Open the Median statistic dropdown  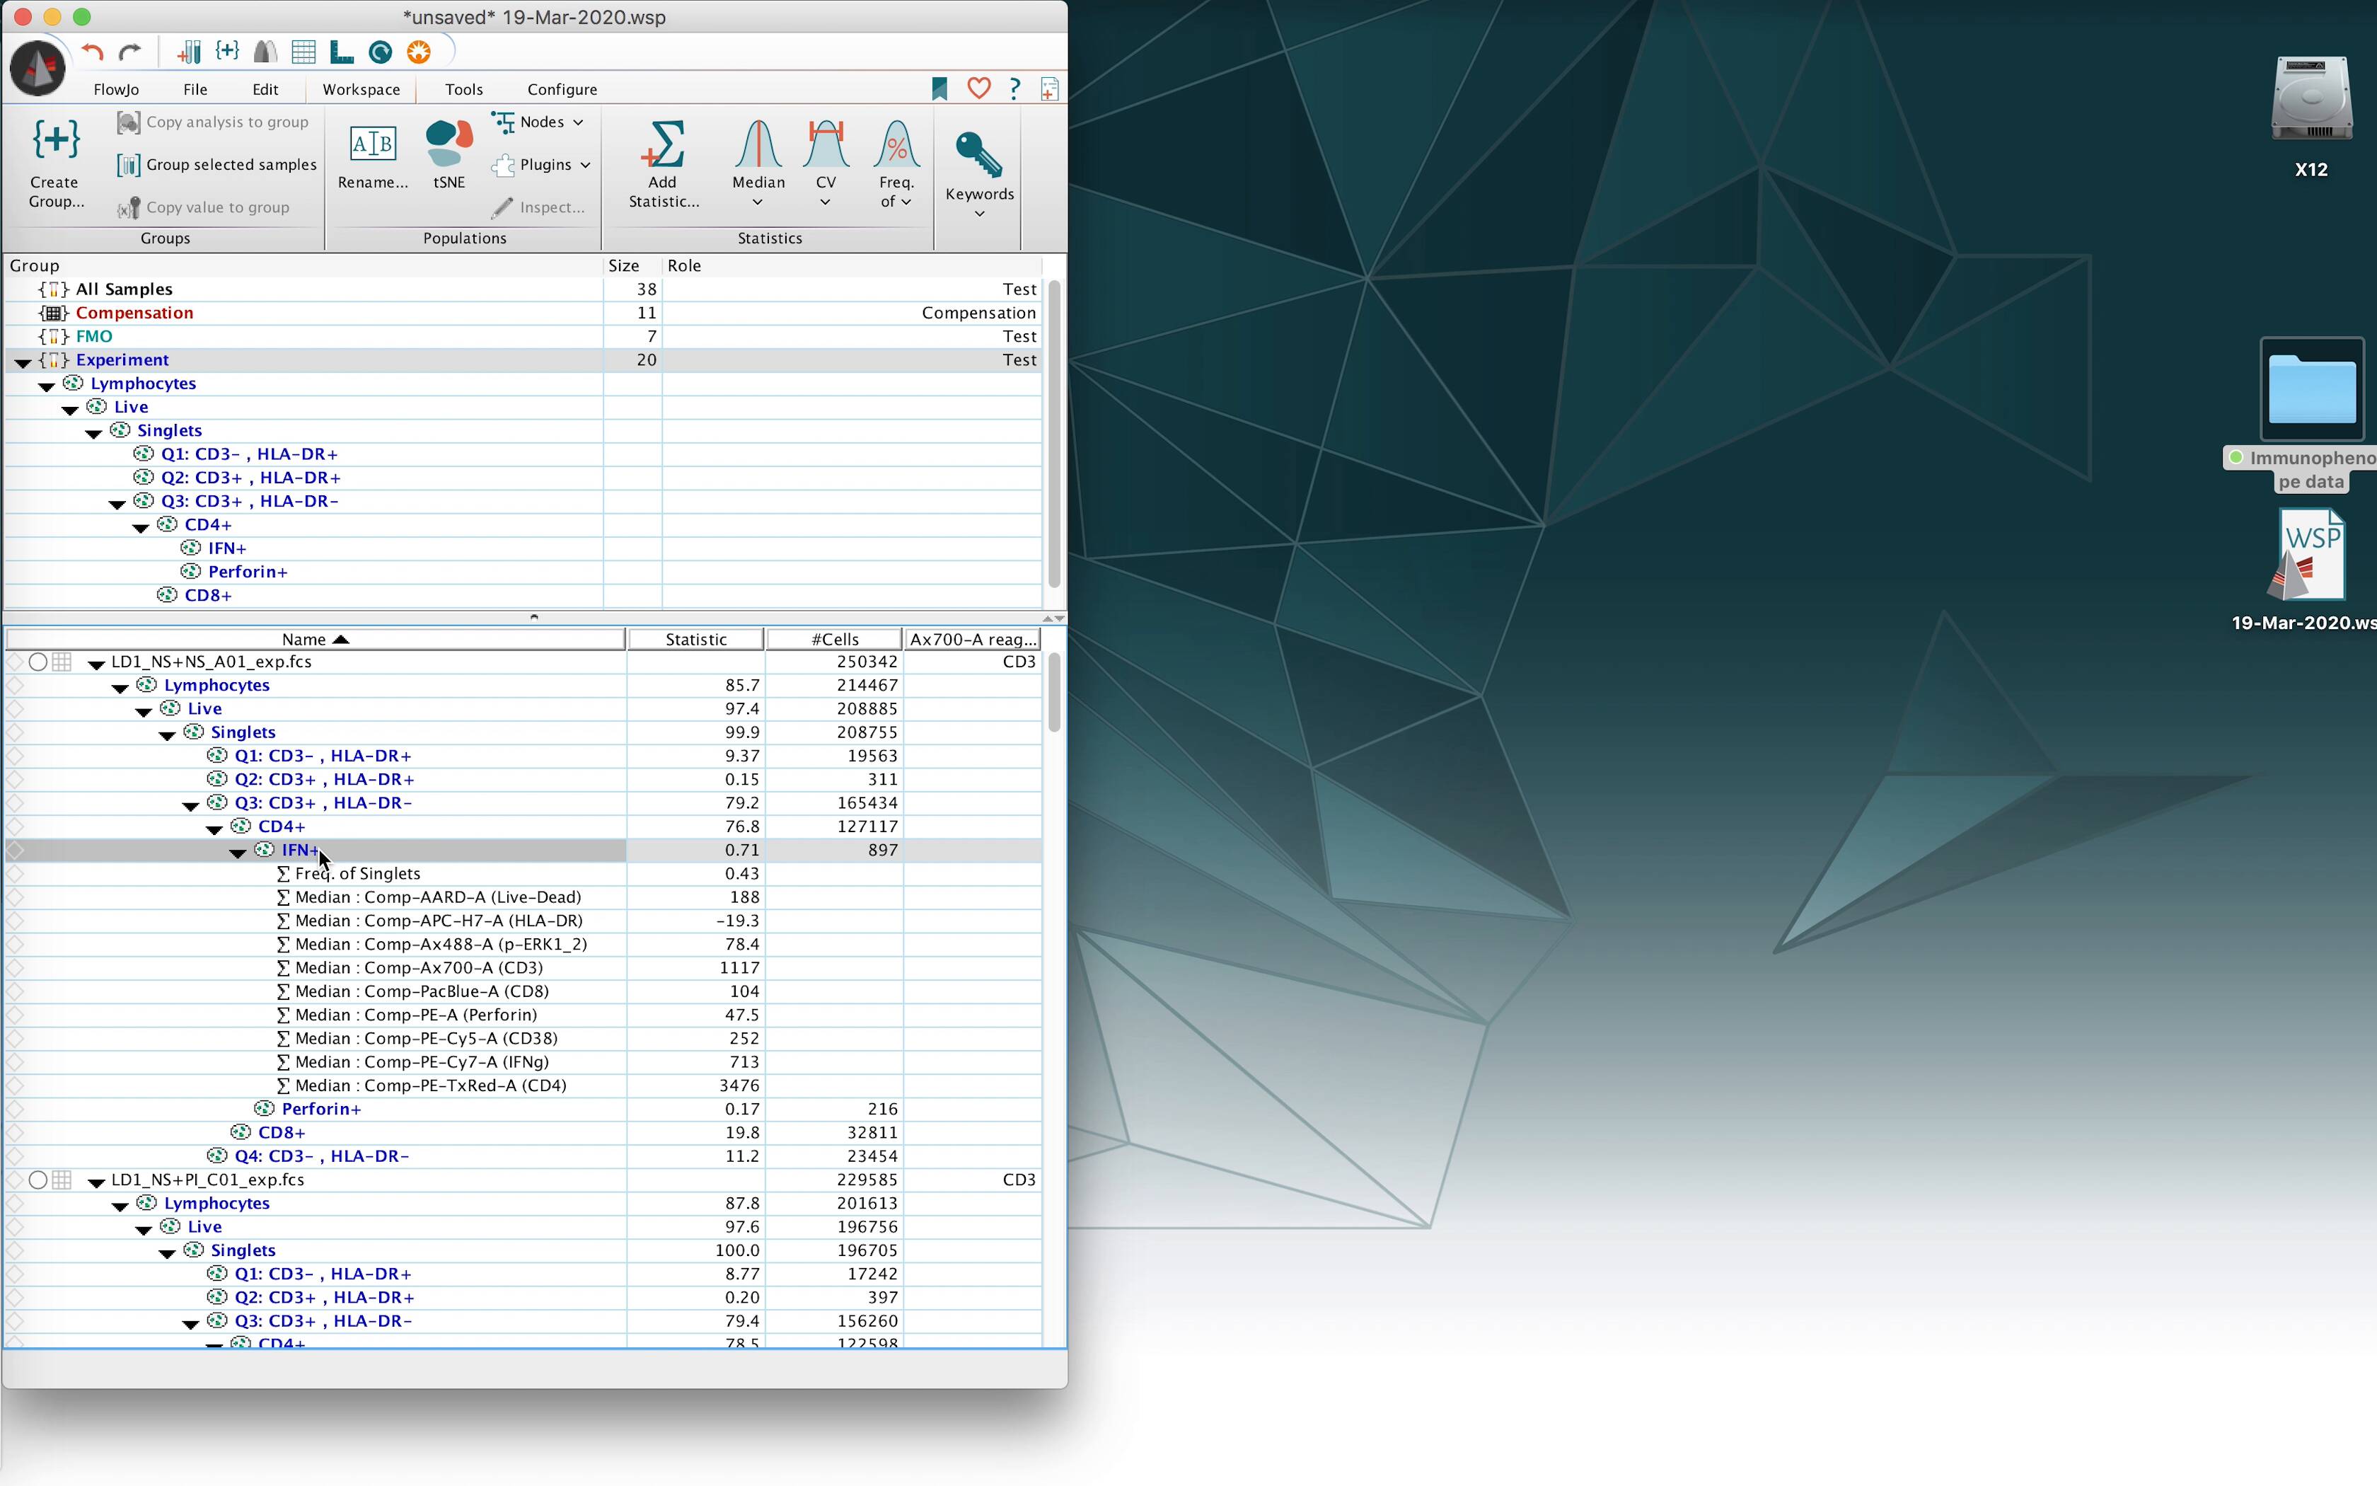[x=757, y=202]
